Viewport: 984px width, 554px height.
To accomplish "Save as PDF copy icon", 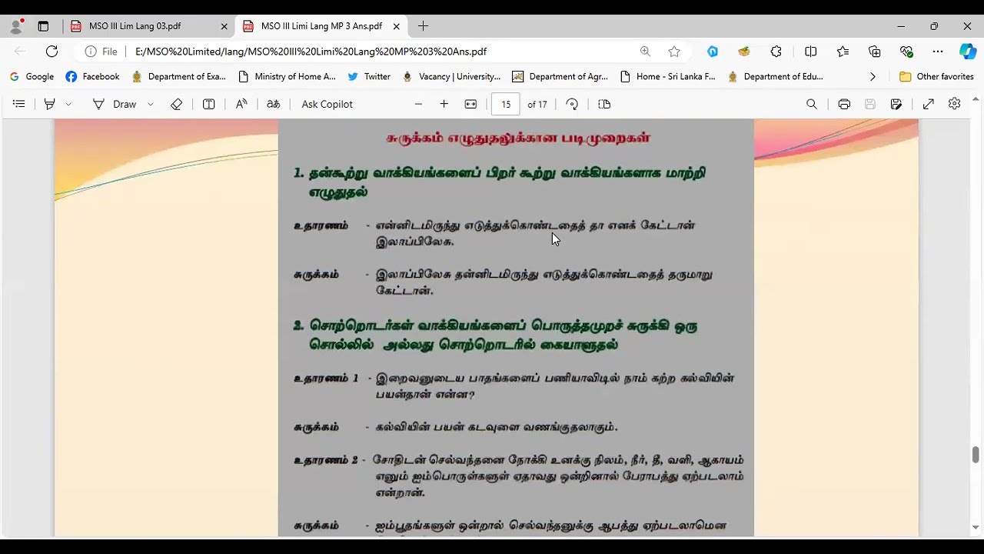I will (896, 104).
